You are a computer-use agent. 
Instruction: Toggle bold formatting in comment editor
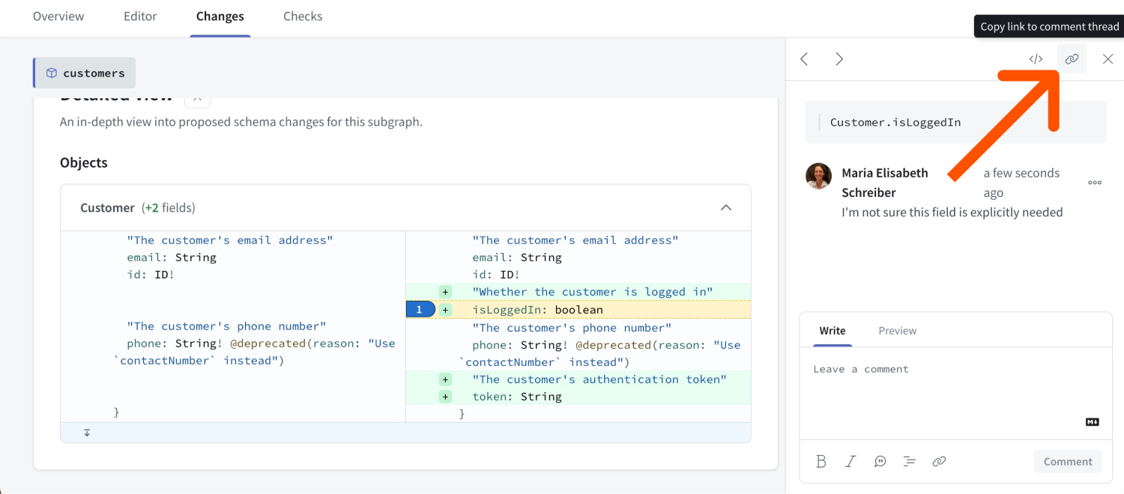click(821, 461)
